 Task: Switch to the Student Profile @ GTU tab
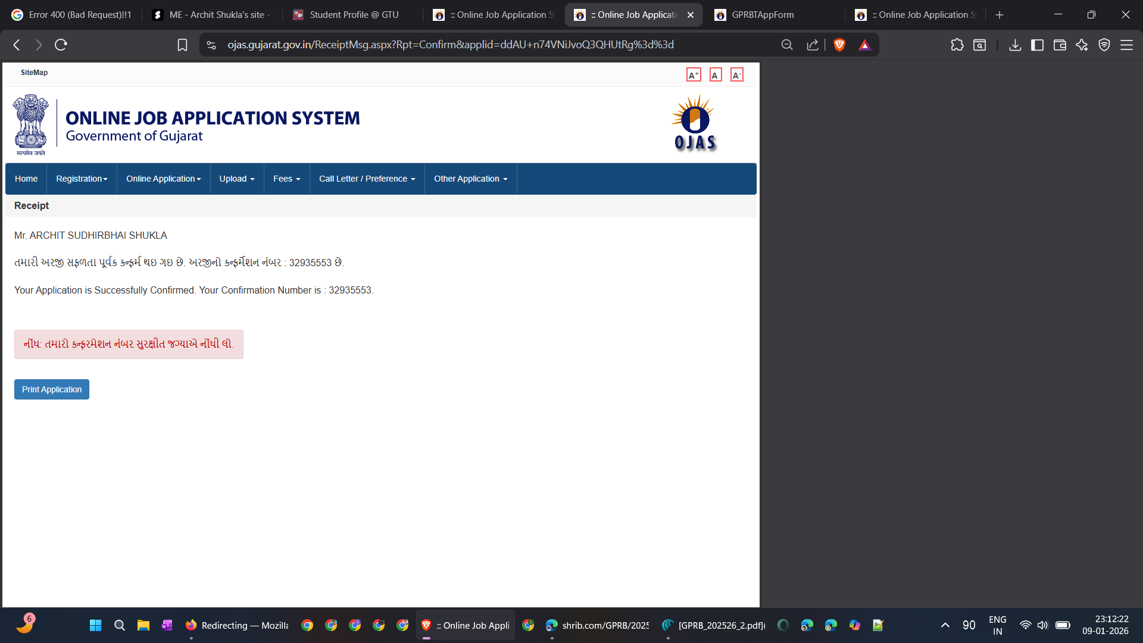tap(354, 15)
